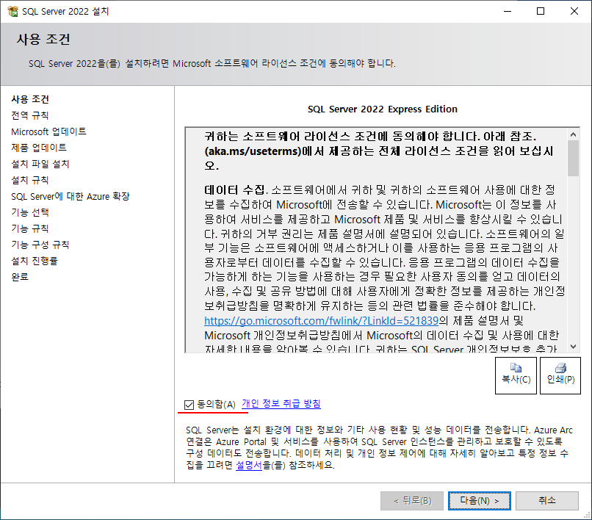Click the 데이터 수집 bold heading in license
Screen dimensions: 592x520
(x=234, y=189)
